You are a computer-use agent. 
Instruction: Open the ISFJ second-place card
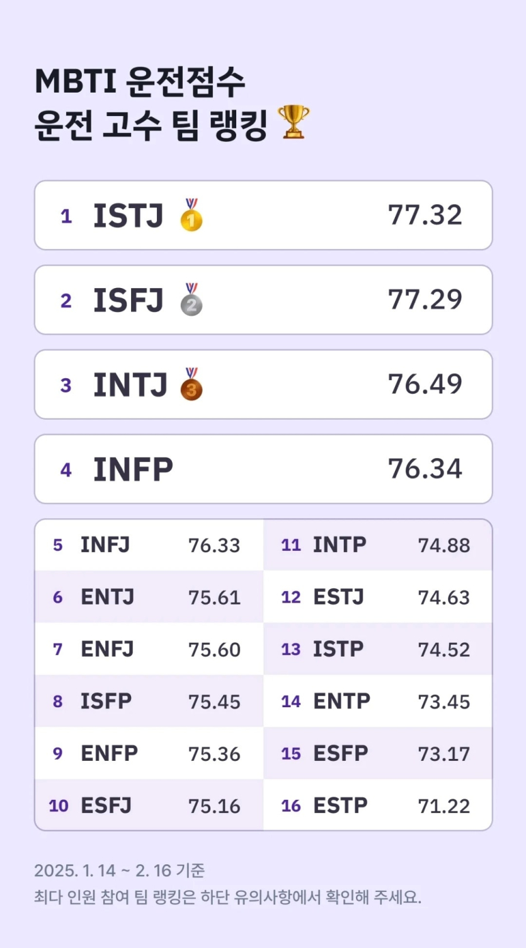pos(263,300)
